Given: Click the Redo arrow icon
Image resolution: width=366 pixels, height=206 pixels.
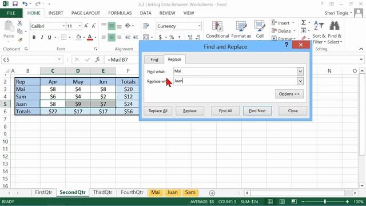Looking at the screenshot, I should (38, 4).
